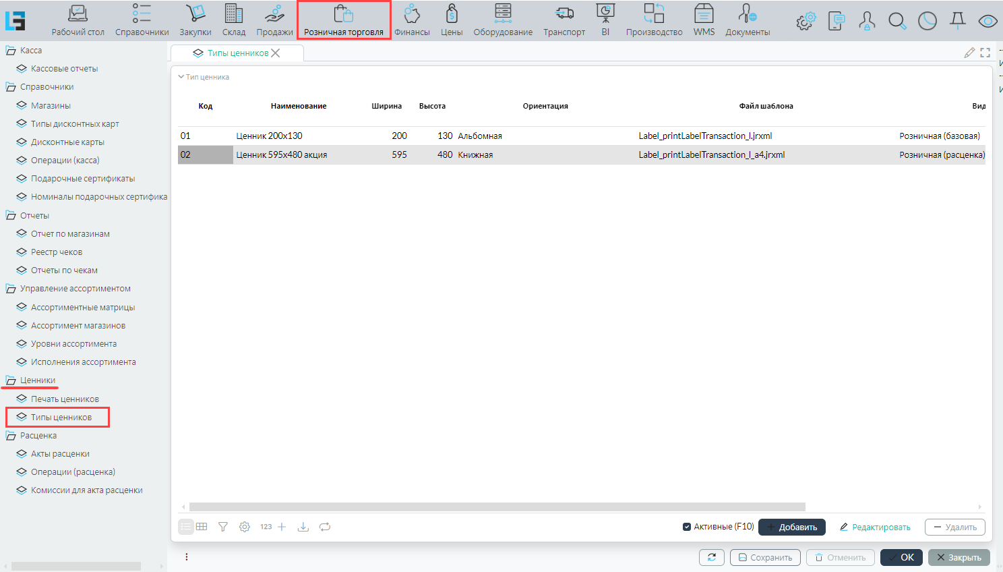Open the Финансы menu
The image size is (1003, 572).
tap(412, 20)
